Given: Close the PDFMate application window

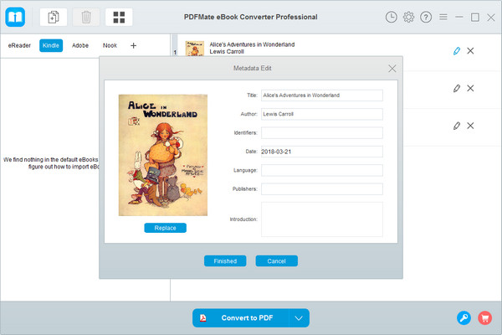Looking at the screenshot, I should click(x=491, y=17).
